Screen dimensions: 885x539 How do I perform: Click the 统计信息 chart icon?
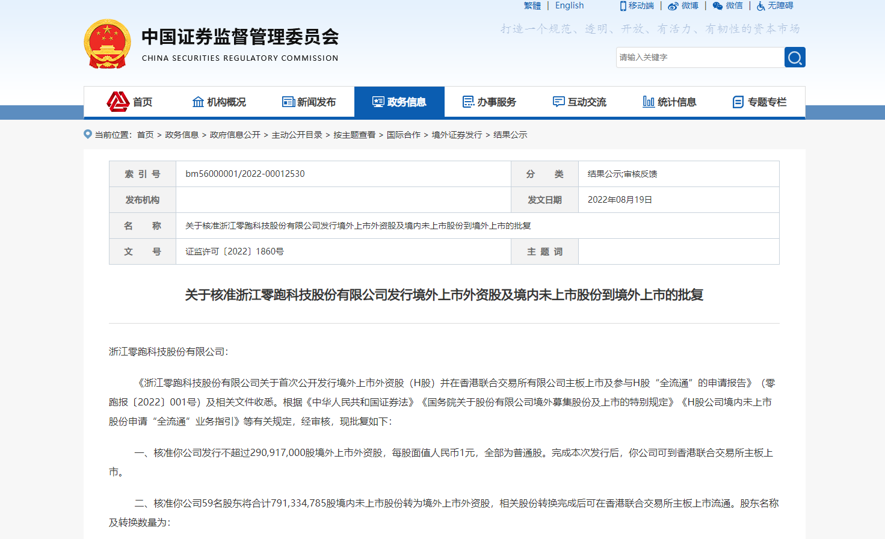(649, 102)
